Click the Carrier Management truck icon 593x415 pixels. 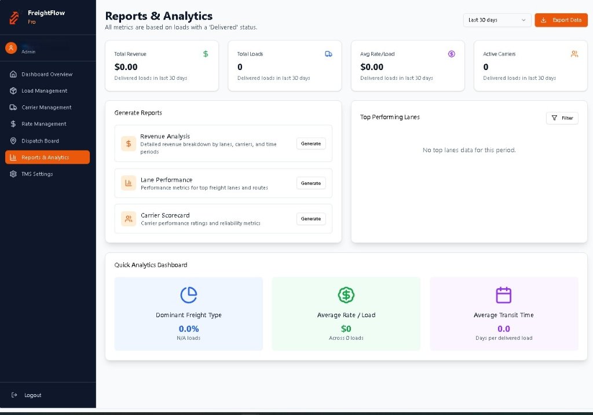click(x=13, y=107)
